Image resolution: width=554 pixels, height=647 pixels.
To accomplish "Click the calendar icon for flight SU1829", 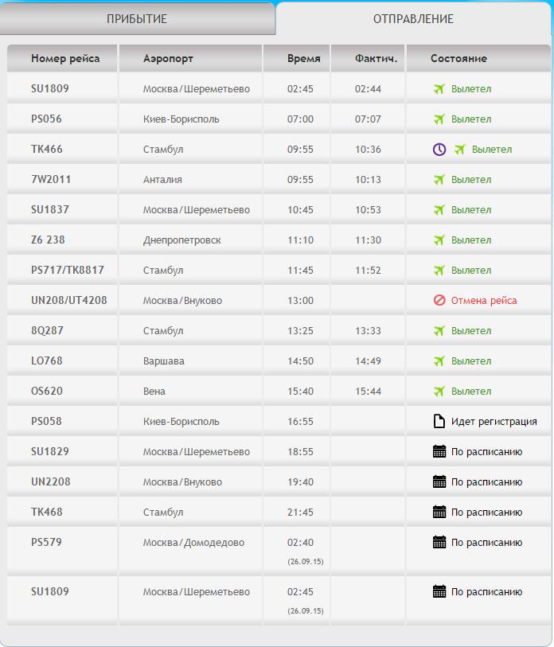I will click(x=439, y=452).
